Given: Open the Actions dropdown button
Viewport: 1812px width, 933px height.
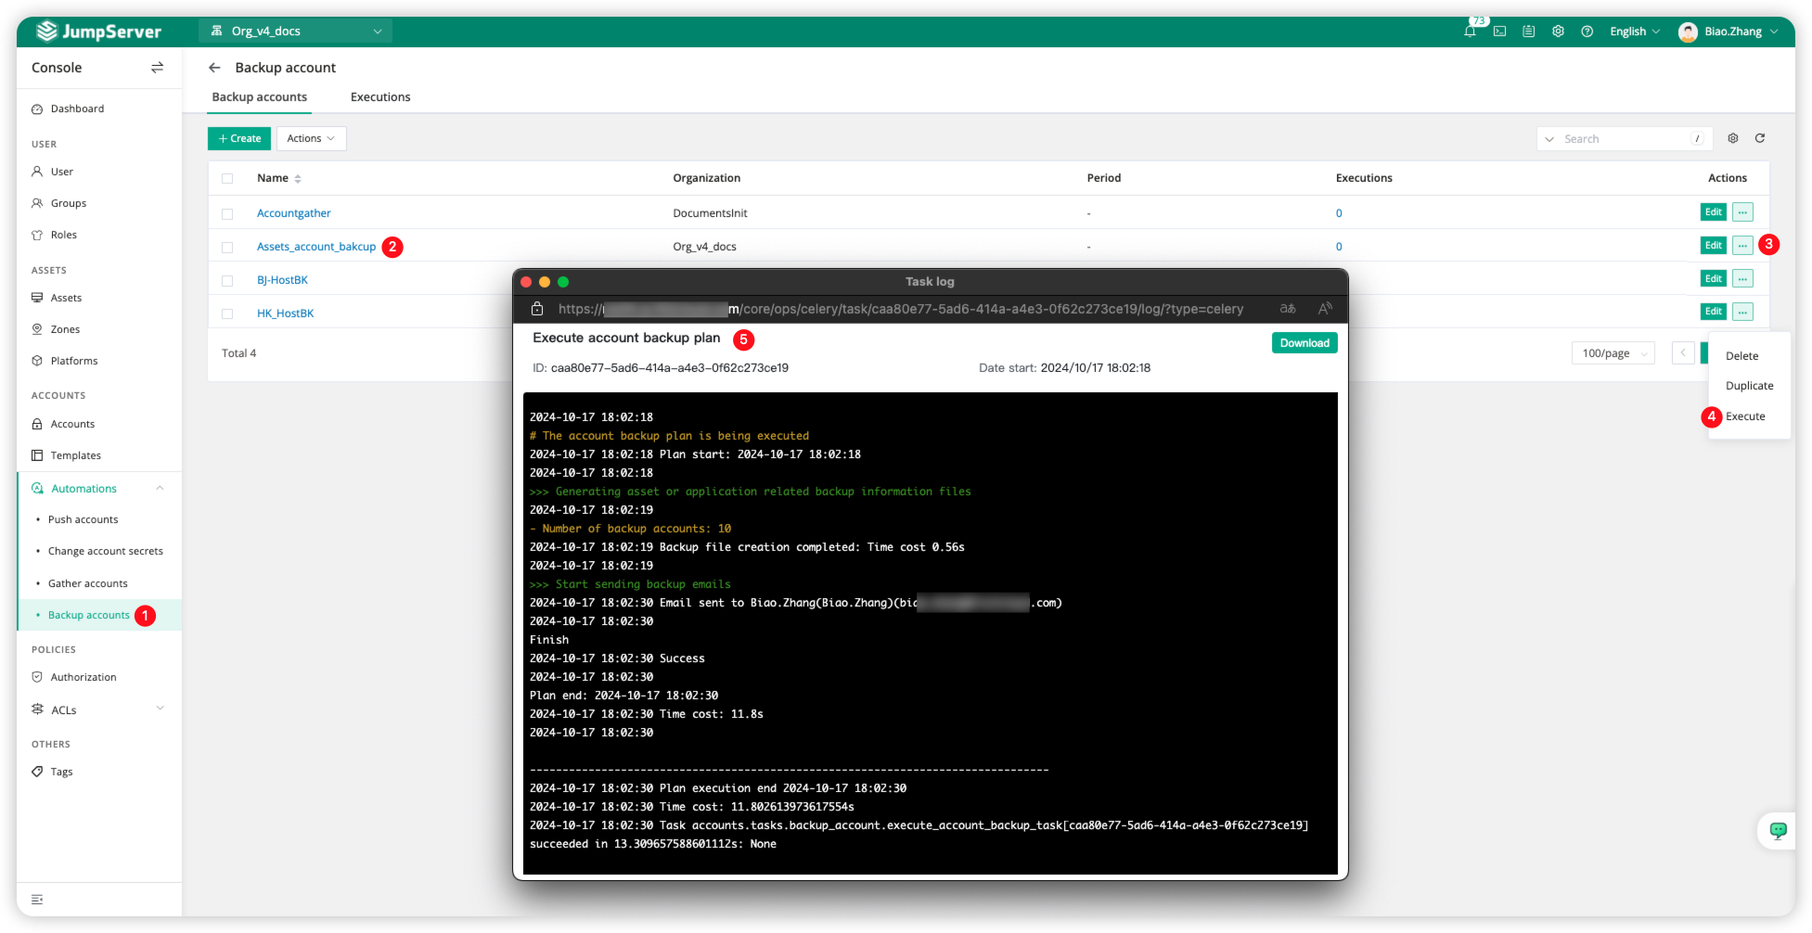Looking at the screenshot, I should pos(311,138).
